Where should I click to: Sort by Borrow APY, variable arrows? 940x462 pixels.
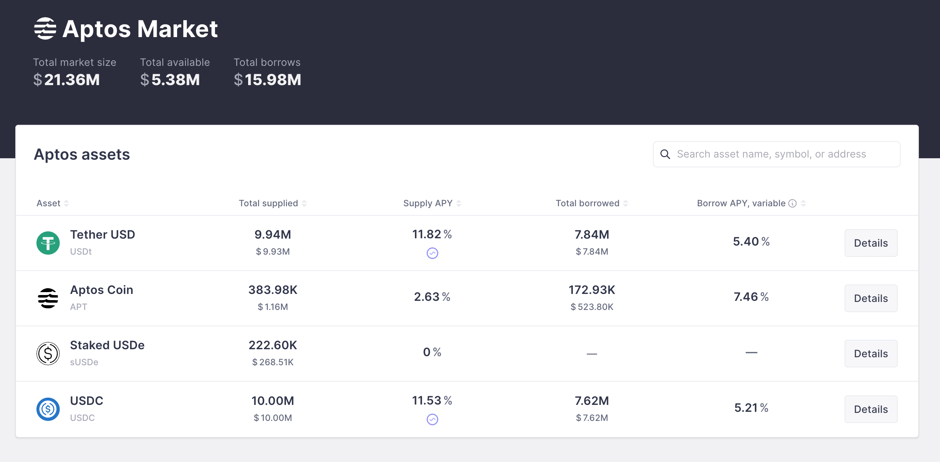pos(803,203)
